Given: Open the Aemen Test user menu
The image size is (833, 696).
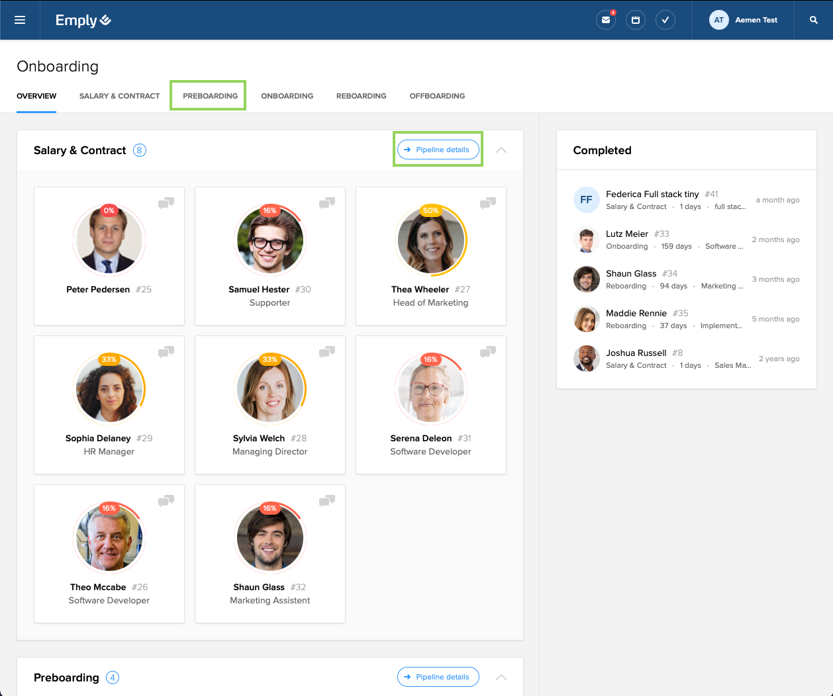Looking at the screenshot, I should tap(743, 20).
